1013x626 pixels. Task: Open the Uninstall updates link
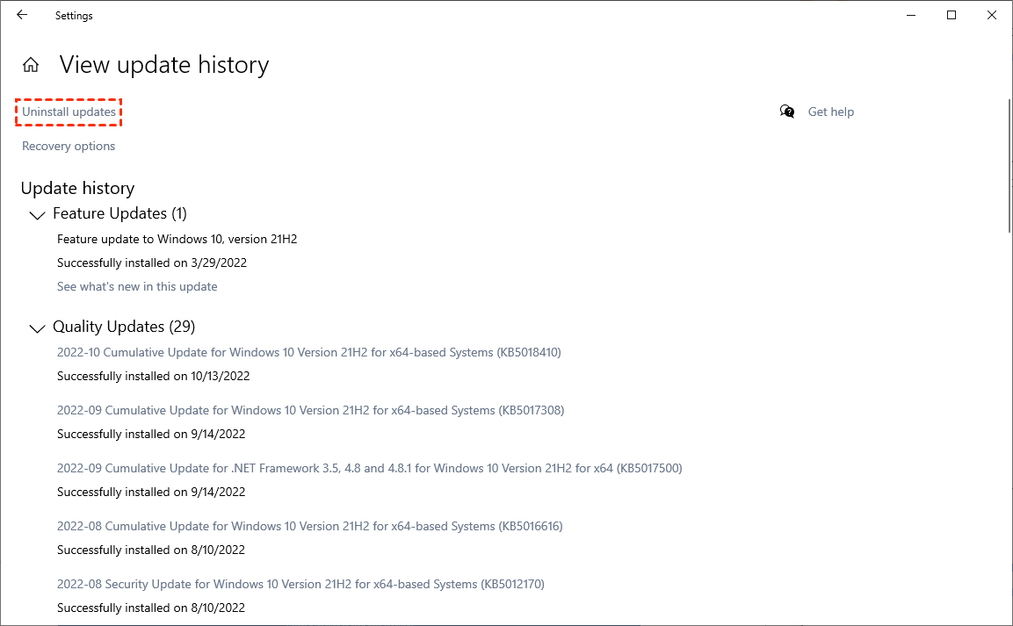click(x=69, y=112)
